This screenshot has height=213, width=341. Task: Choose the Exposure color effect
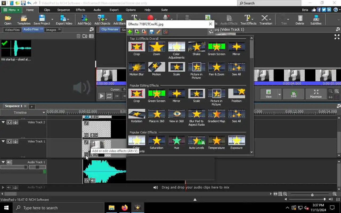pos(236,142)
